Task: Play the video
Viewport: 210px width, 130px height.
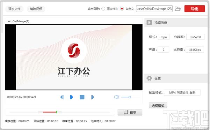Action: 72,97
